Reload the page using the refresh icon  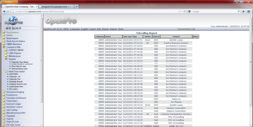point(185,11)
